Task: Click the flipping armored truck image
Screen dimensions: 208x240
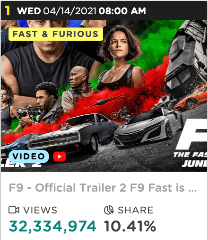Action: click(186, 58)
